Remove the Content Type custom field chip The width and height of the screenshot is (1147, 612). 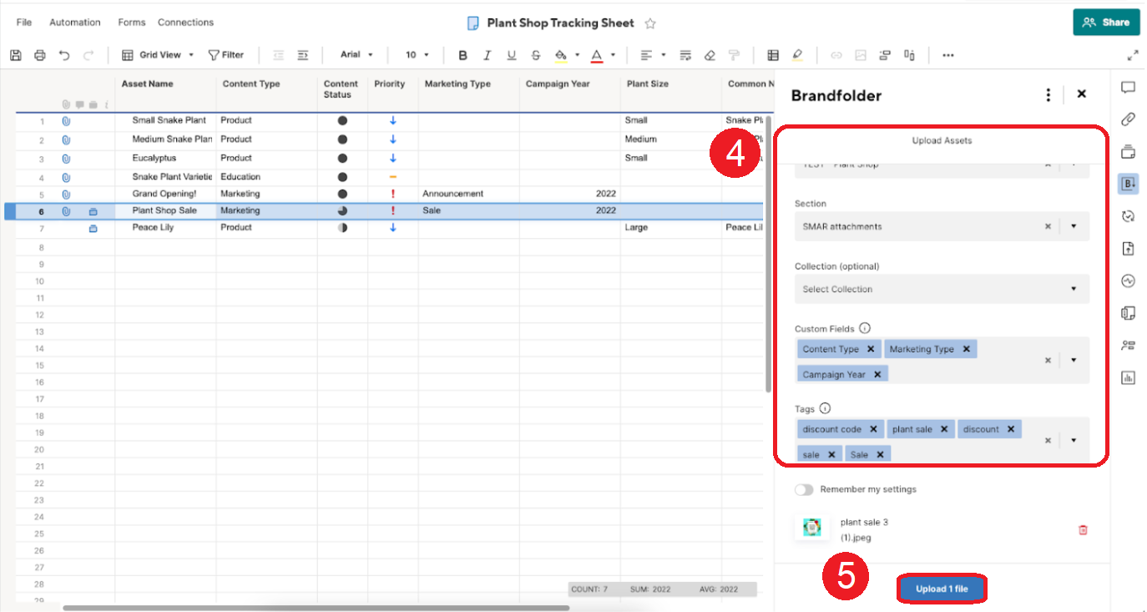[871, 349]
